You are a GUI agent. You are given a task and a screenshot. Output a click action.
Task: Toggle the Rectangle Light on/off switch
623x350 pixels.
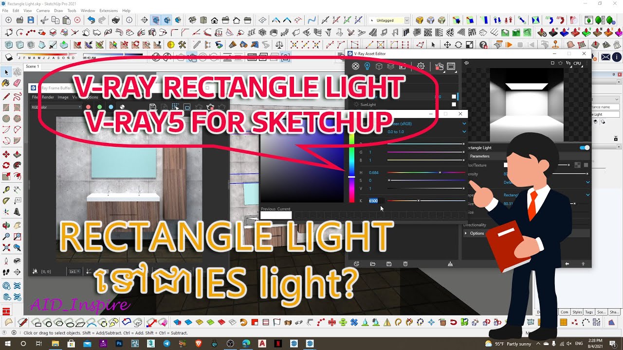pos(585,148)
